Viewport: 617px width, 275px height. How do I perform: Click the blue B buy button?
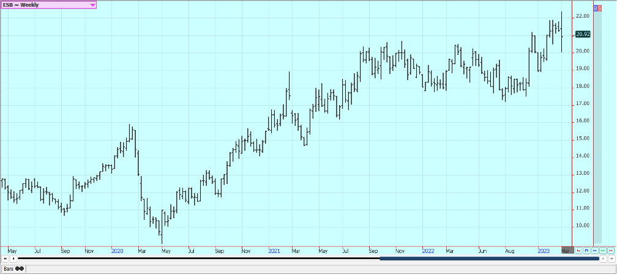point(596,8)
